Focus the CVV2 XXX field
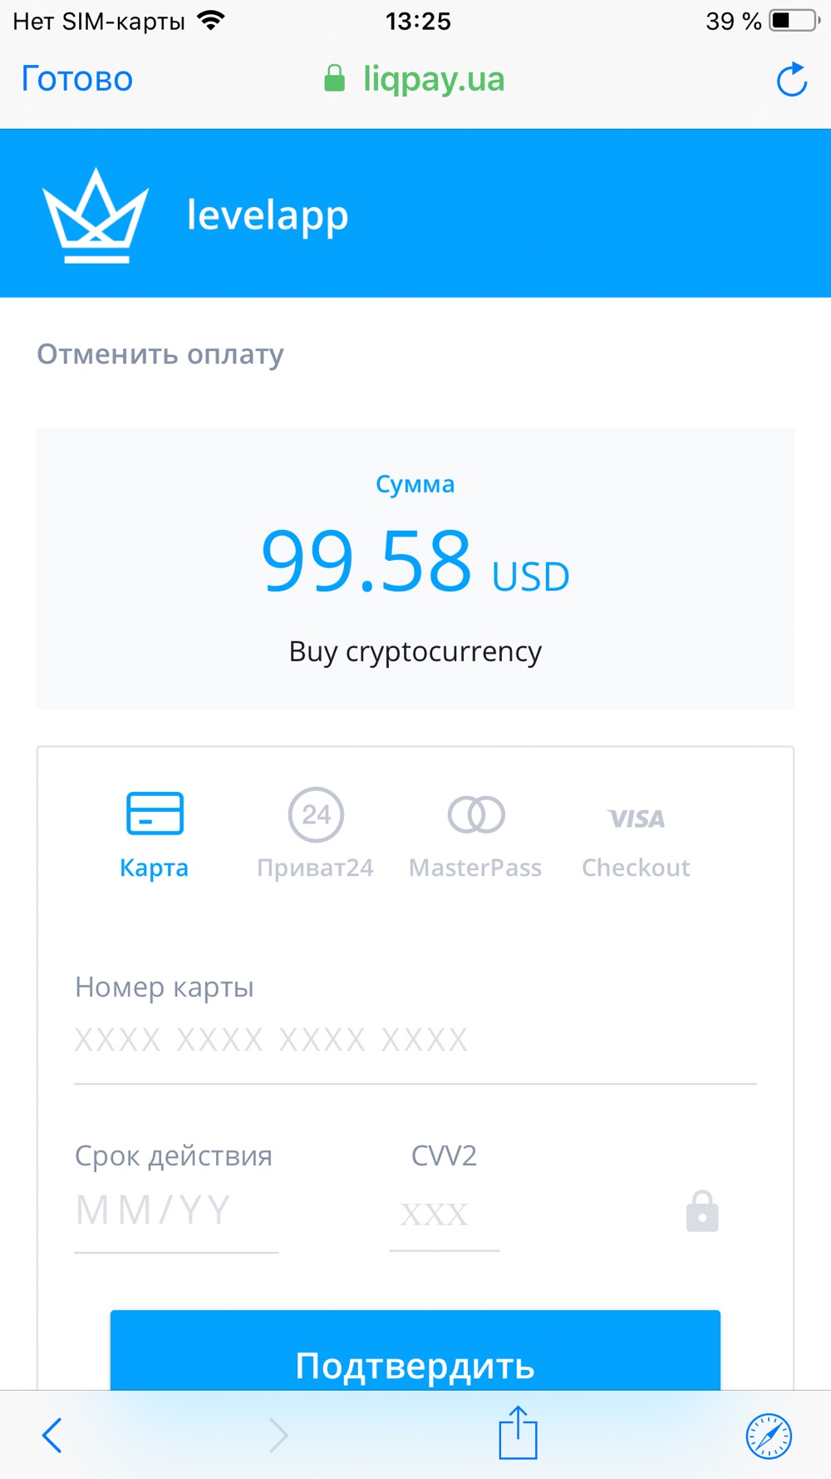 (445, 1214)
